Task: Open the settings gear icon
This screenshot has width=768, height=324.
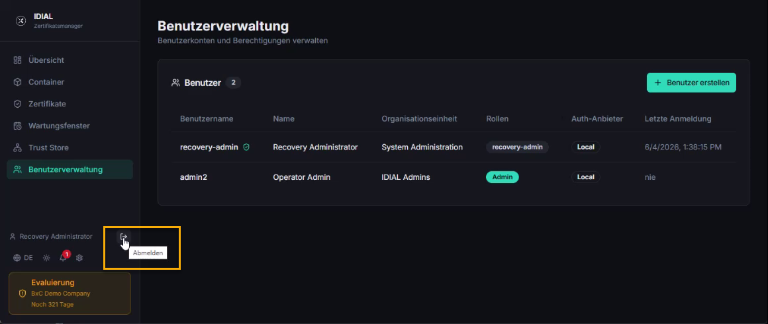Action: tap(79, 257)
